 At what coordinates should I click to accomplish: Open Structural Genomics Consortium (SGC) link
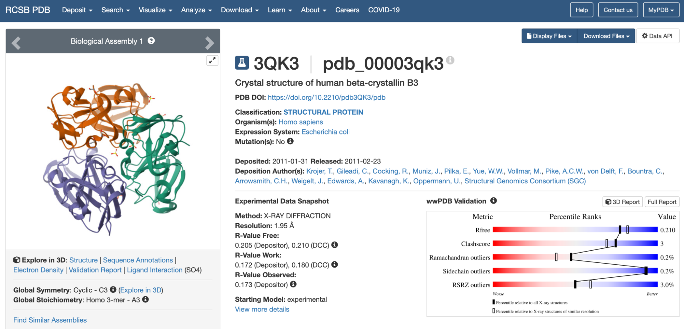pos(525,181)
